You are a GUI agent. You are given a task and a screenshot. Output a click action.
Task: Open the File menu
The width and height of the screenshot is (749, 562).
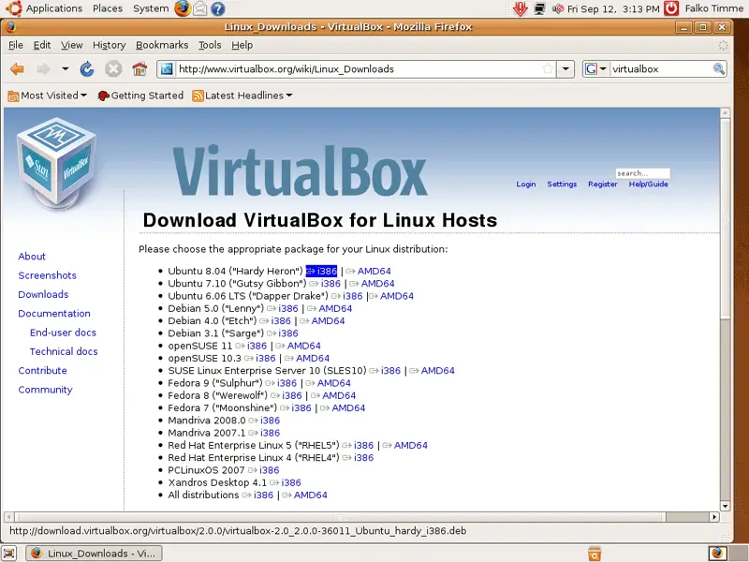click(16, 45)
